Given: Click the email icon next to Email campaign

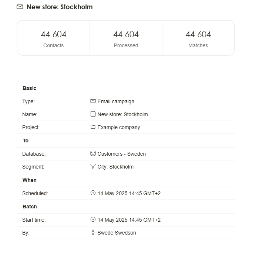Looking at the screenshot, I should [93, 101].
